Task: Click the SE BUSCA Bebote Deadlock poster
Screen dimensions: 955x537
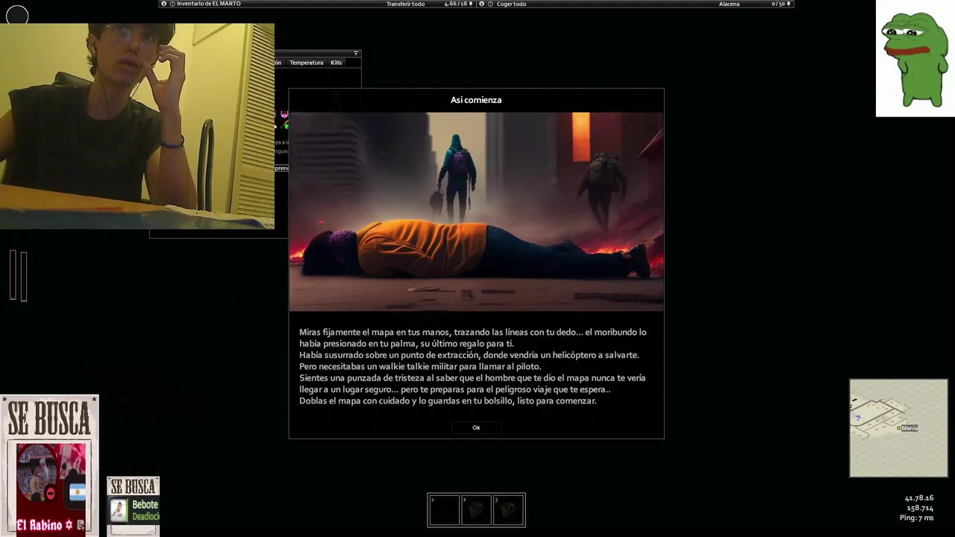Action: 133,506
